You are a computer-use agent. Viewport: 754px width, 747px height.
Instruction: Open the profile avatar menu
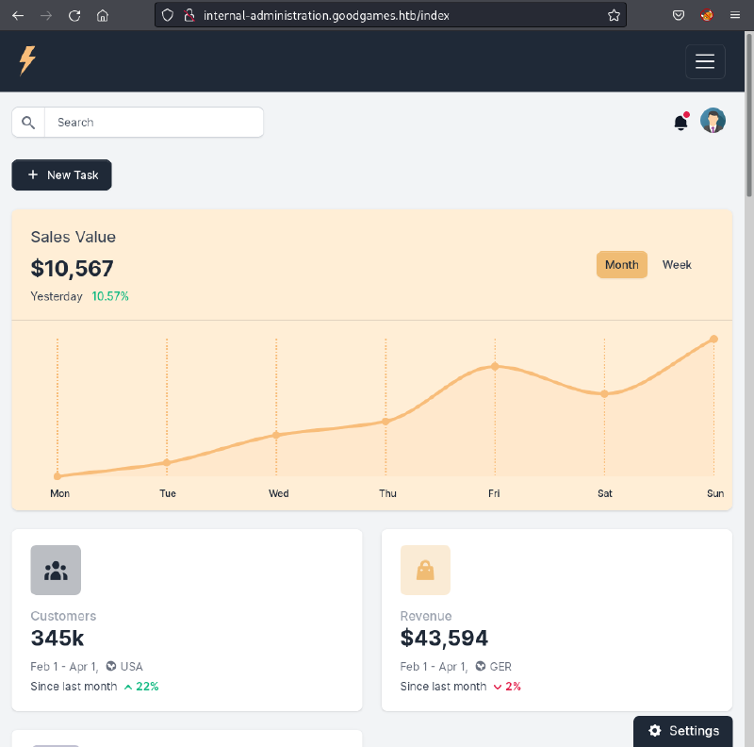tap(713, 121)
